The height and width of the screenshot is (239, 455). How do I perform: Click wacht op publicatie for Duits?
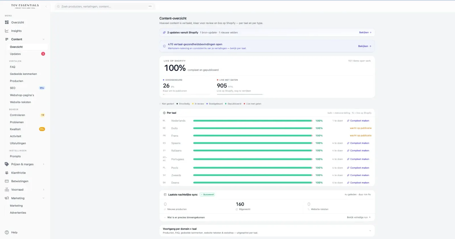361,128
